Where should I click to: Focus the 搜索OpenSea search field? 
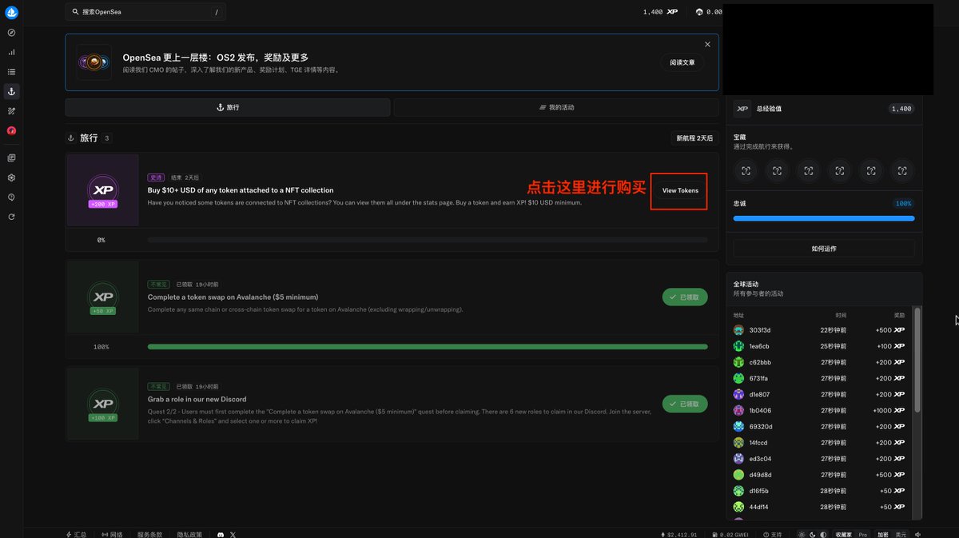tap(145, 12)
